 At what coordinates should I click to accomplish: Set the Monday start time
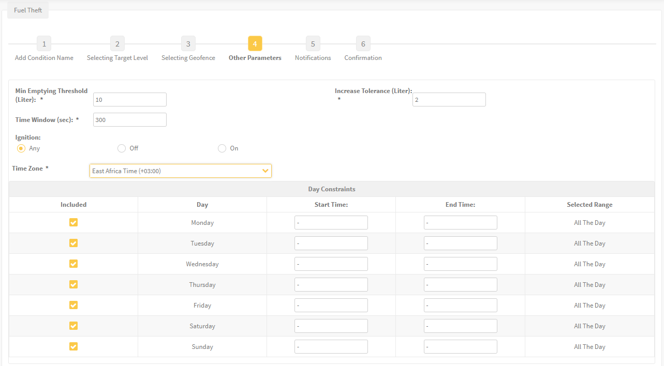pos(331,223)
